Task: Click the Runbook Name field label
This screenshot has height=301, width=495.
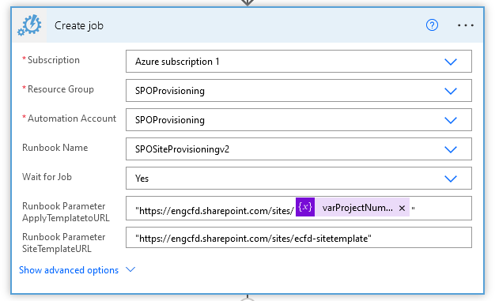Action: pos(55,148)
